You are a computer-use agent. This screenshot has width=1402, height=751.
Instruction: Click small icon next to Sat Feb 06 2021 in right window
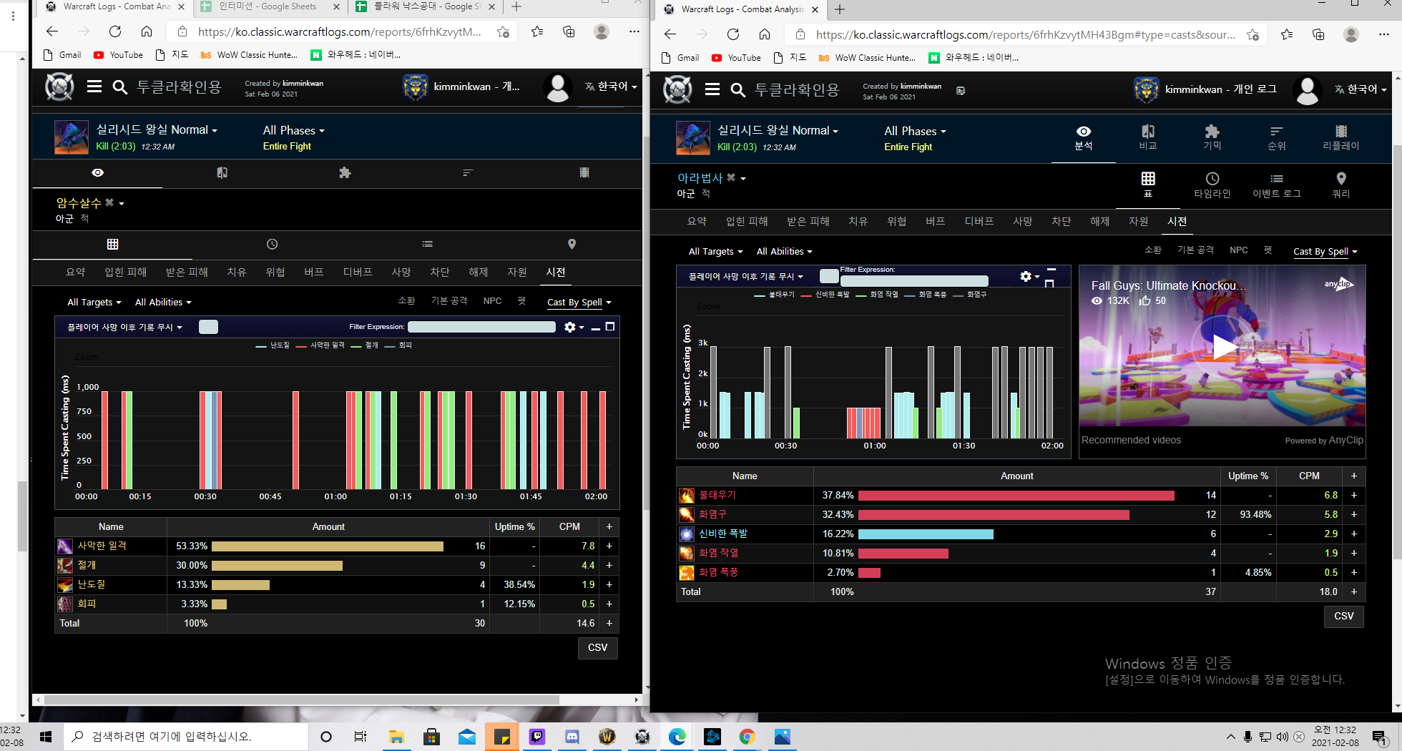[x=961, y=91]
